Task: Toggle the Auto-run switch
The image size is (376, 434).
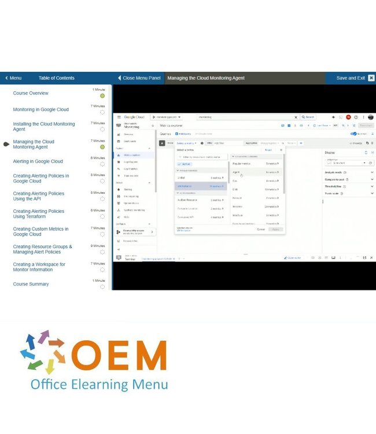Action: coord(353,134)
